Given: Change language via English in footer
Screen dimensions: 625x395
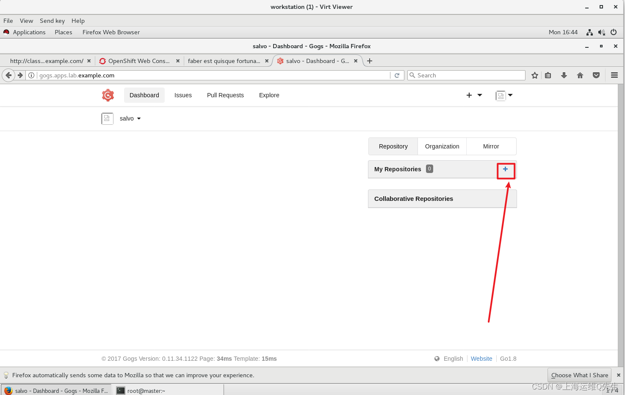Looking at the screenshot, I should 453,359.
